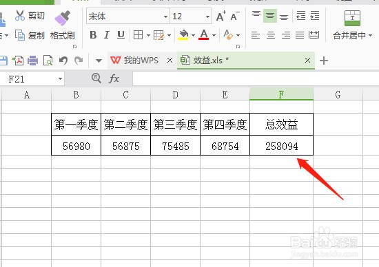Select cell containing 第一季度
Image resolution: width=379 pixels, height=267 pixels.
pyautogui.click(x=76, y=125)
